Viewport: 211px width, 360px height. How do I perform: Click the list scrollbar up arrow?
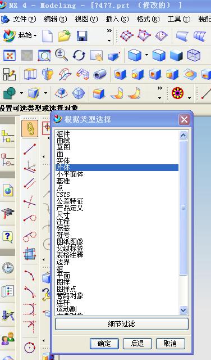tap(184, 136)
